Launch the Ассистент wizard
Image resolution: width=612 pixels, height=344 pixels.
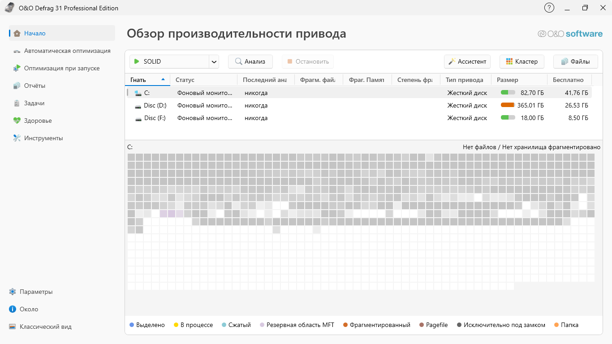(467, 61)
